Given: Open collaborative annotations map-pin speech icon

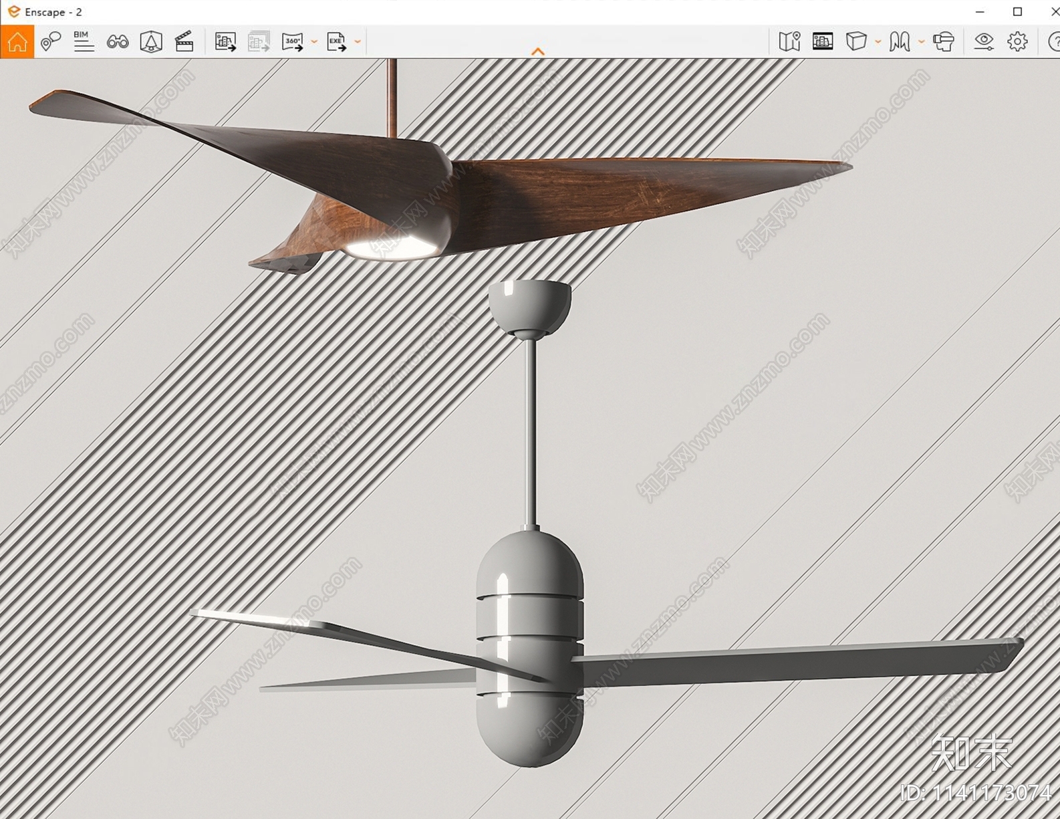Looking at the screenshot, I should 50,41.
